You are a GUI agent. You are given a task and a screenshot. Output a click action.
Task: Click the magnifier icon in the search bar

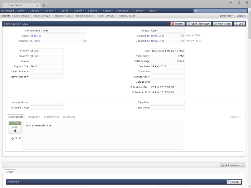click(196, 11)
